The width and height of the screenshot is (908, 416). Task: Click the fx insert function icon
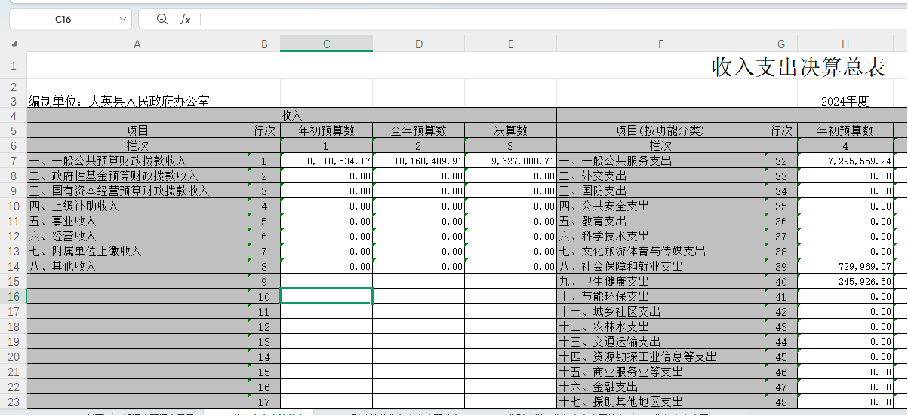click(x=185, y=19)
